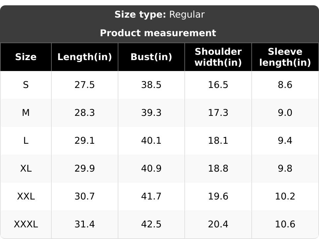Viewport: 319px width, 239px height.
Task: Select the L size row label
Action: 26,141
